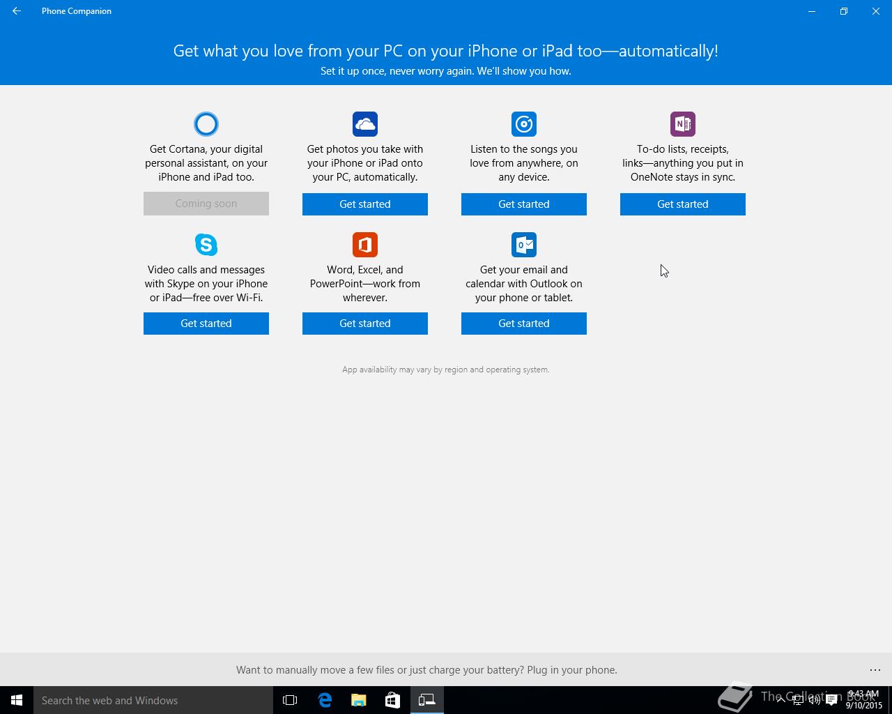The height and width of the screenshot is (714, 892).
Task: Click the 'Plug in your phone' message bar
Action: (x=426, y=670)
